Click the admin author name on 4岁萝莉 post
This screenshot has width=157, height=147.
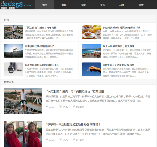pyautogui.click(x=52, y=140)
